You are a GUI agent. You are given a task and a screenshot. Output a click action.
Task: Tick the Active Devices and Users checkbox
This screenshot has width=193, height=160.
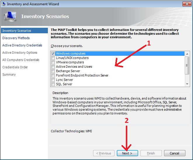coord(53,67)
